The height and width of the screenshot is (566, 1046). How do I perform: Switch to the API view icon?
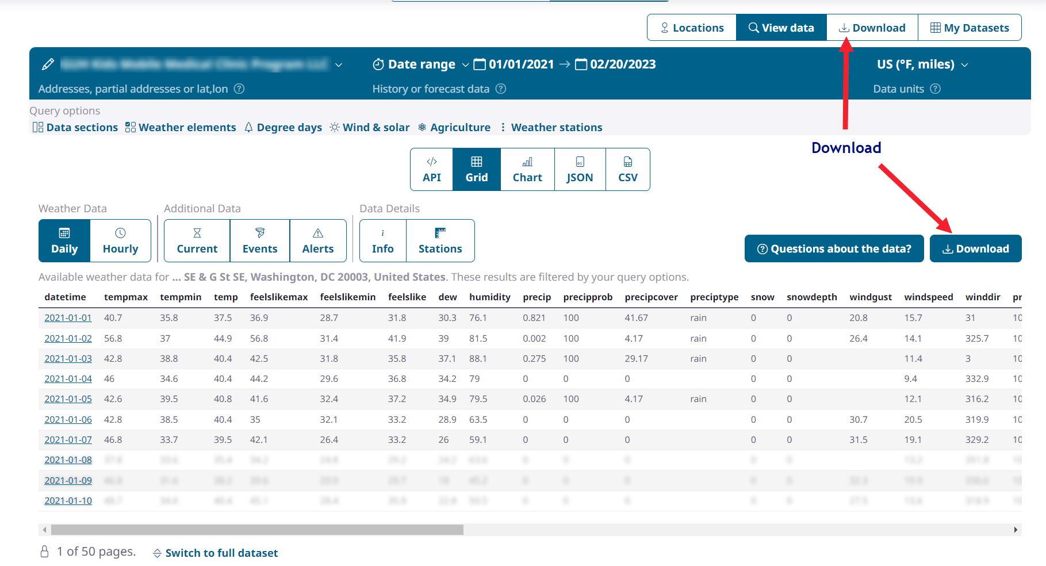(x=431, y=169)
